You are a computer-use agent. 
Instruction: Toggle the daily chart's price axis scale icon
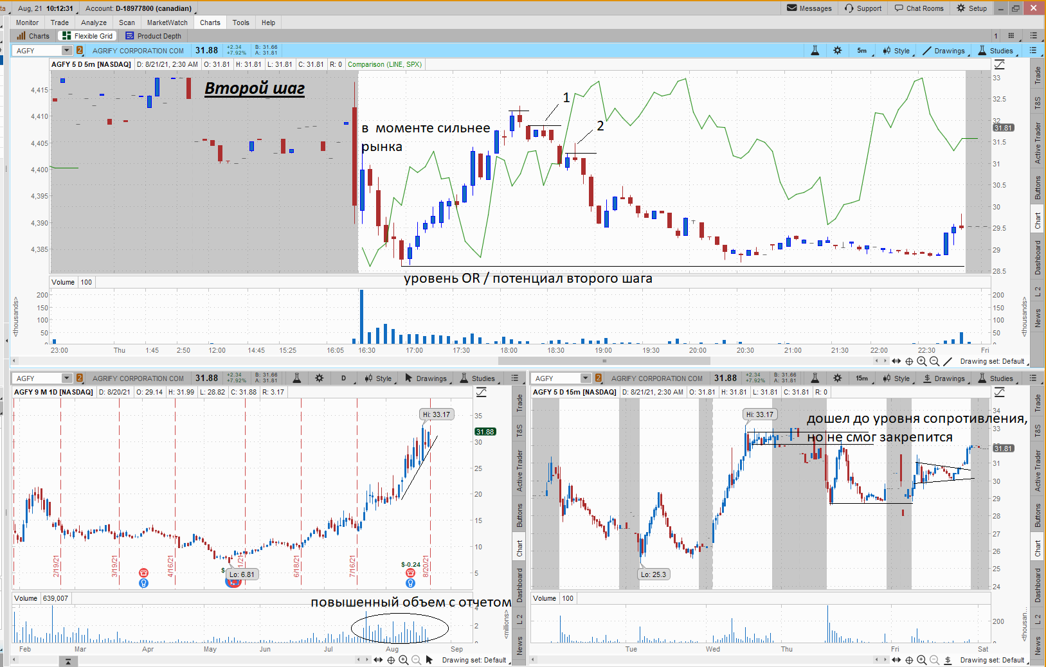click(481, 392)
